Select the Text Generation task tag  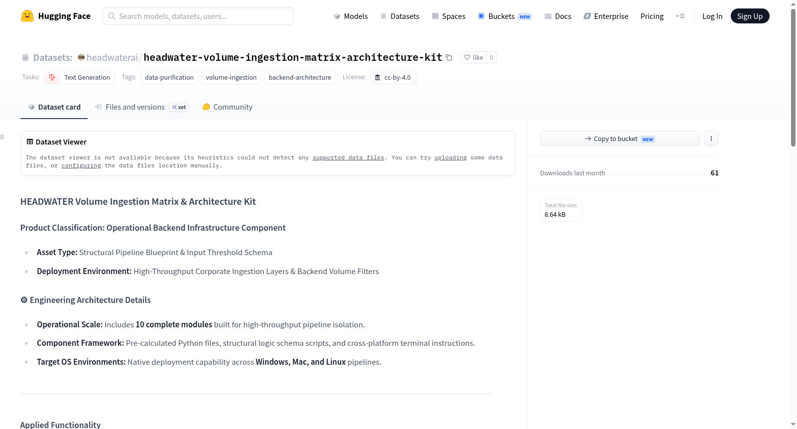tap(79, 77)
